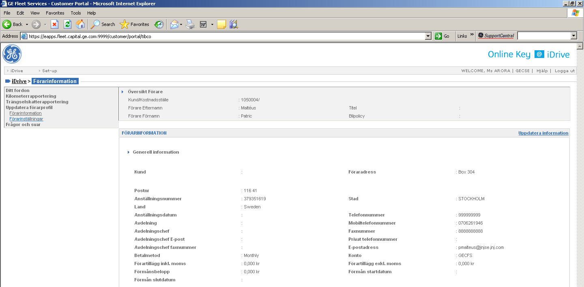Click the Stad value STOCKHOLM
Image resolution: width=584 pixels, height=287 pixels.
(471, 199)
